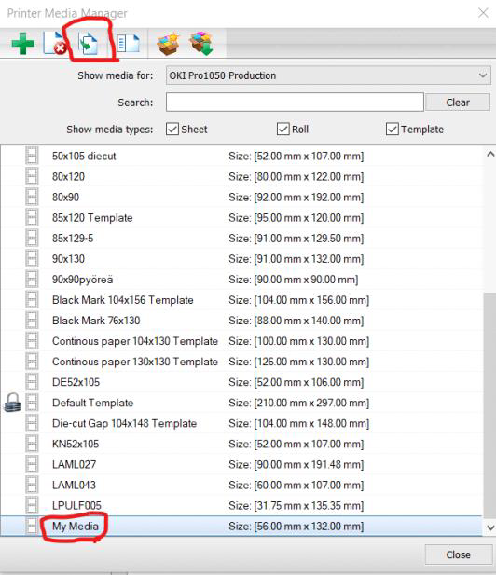Click the Edit media properties icon
The width and height of the screenshot is (496, 575).
tap(128, 43)
